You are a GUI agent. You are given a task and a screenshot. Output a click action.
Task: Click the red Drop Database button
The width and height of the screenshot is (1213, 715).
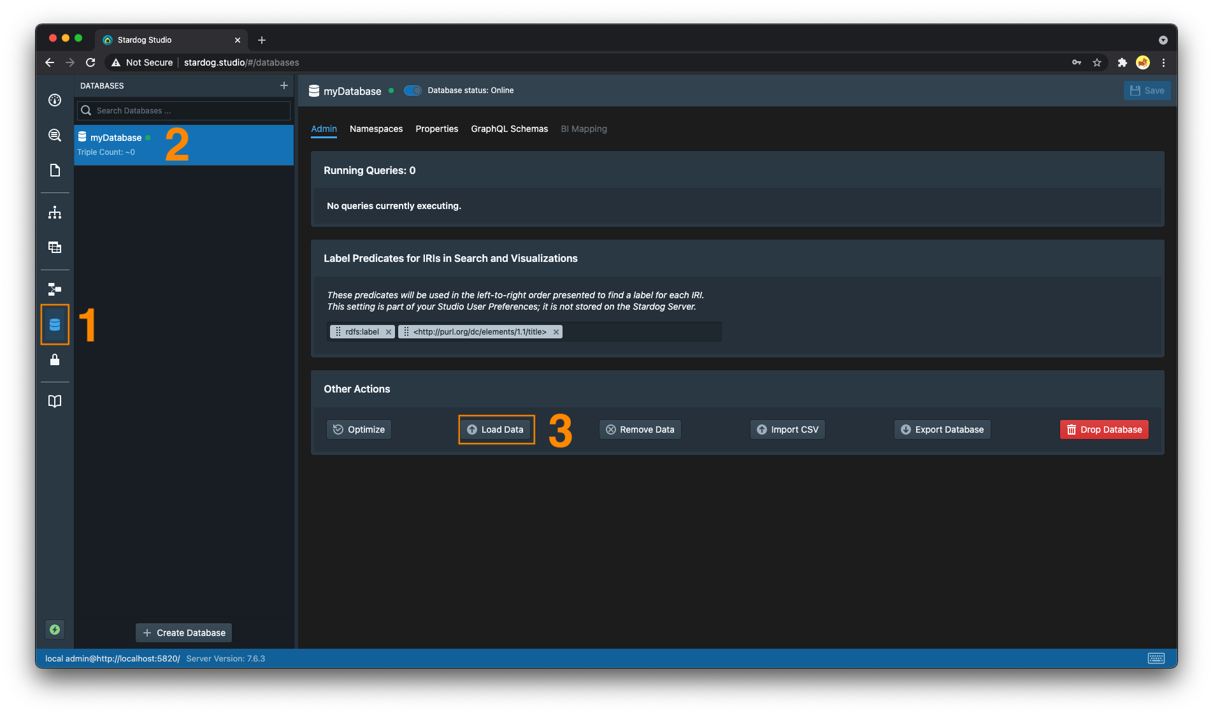click(1104, 430)
